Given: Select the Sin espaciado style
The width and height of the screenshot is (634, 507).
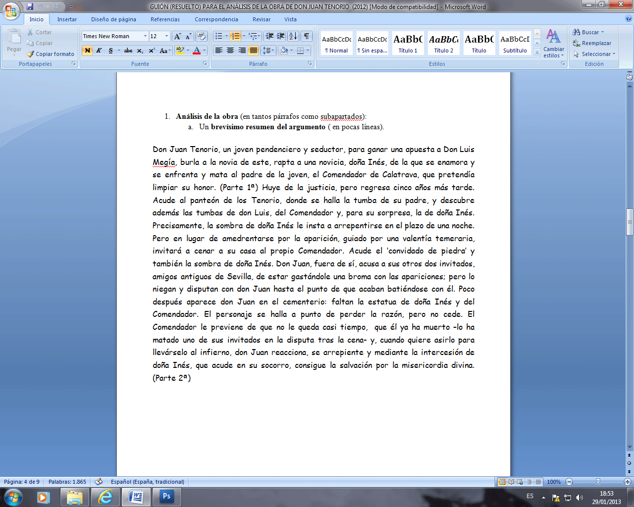Looking at the screenshot, I should 372,44.
